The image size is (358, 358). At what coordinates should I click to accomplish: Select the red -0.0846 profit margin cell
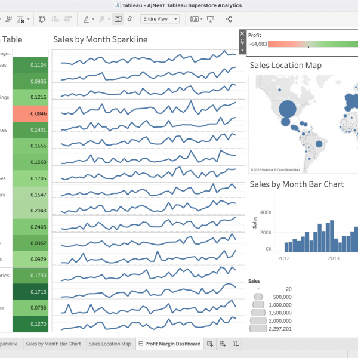coord(30,113)
